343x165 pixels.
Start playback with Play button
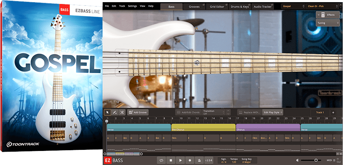181,160
